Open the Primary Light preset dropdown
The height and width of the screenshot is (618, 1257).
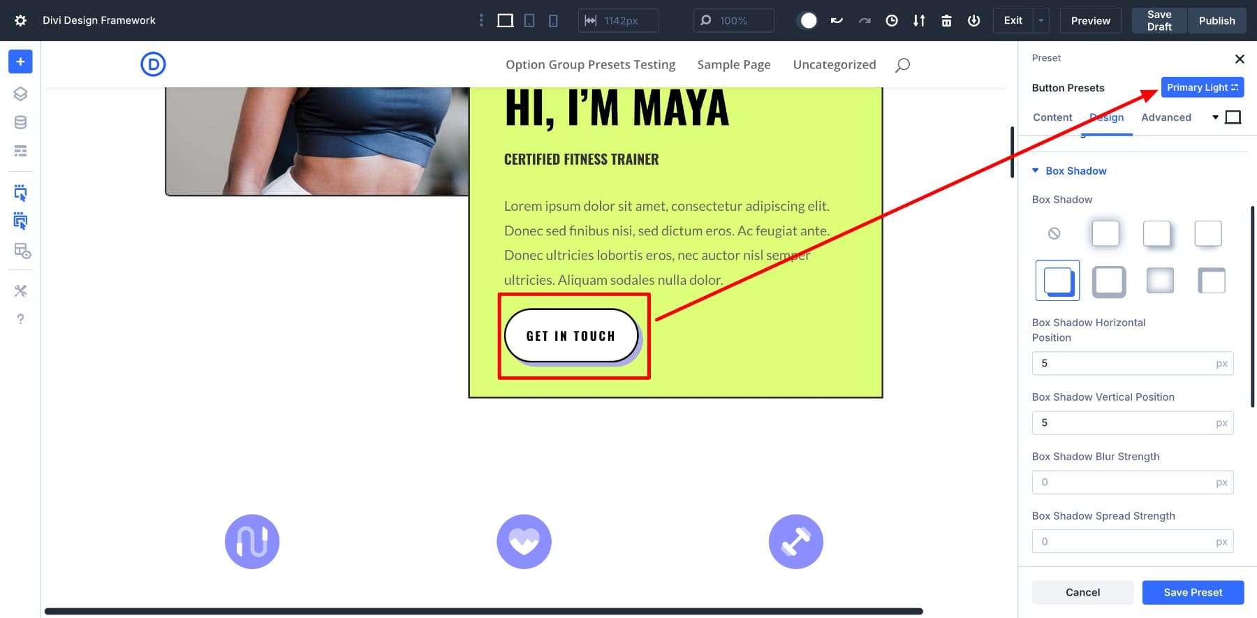coord(1202,87)
